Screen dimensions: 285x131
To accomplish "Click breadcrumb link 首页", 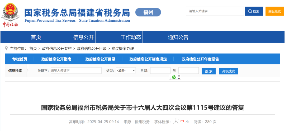I will 33,49.
